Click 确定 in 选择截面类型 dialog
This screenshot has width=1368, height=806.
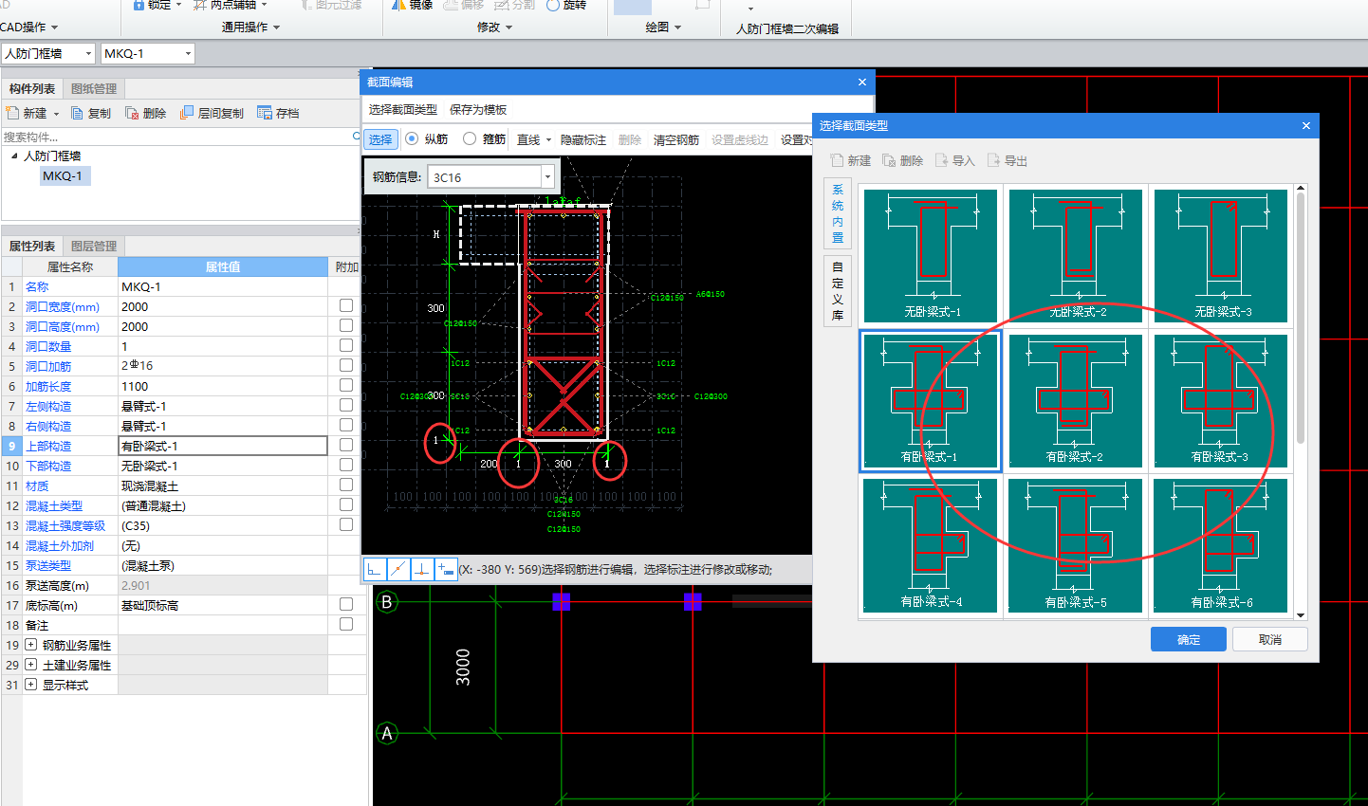tap(1189, 640)
